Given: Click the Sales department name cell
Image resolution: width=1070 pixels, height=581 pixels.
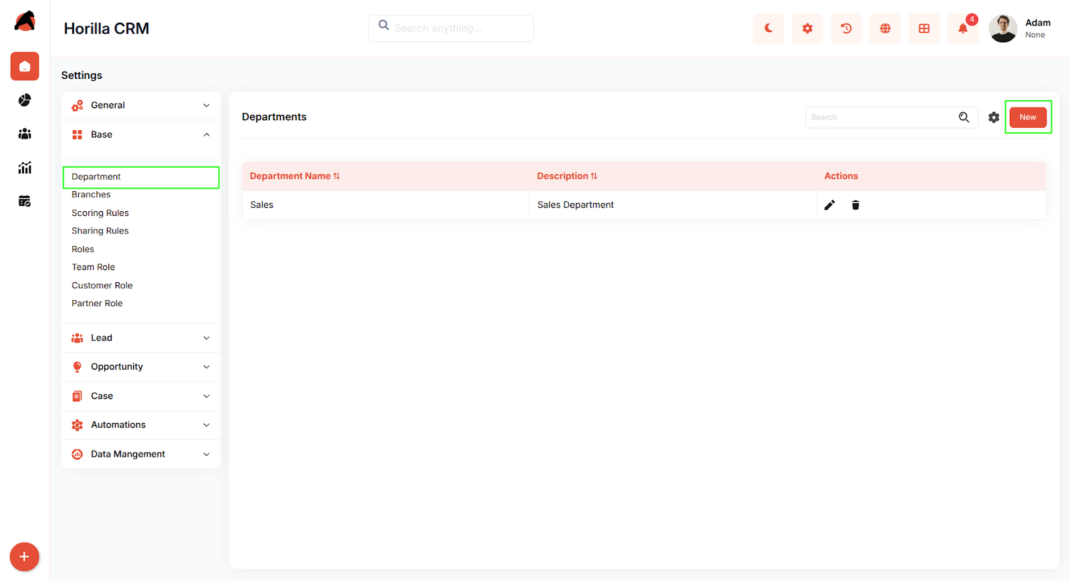Looking at the screenshot, I should pyautogui.click(x=386, y=205).
